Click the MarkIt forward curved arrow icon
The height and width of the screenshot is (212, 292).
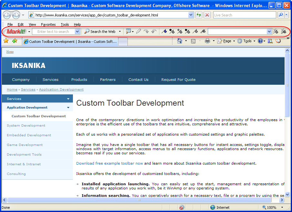[x=146, y=32]
